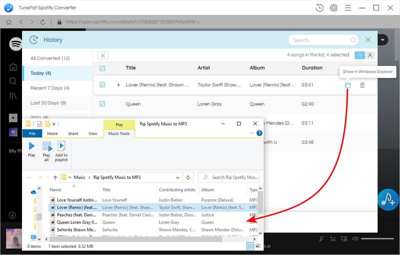Open Spotify Home in sidebar
Viewport: 400px width, 255px height.
[13, 67]
